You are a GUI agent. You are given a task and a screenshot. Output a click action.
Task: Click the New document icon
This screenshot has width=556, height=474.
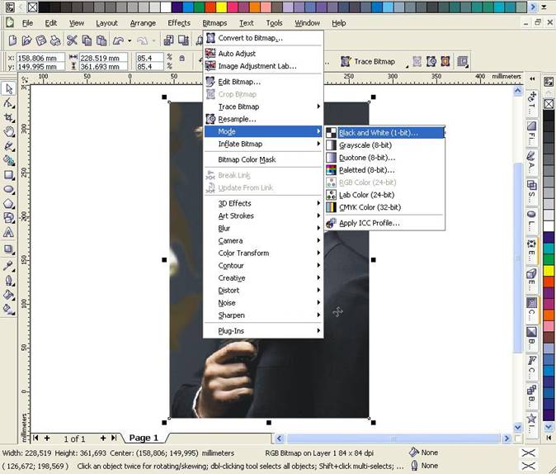[x=12, y=40]
